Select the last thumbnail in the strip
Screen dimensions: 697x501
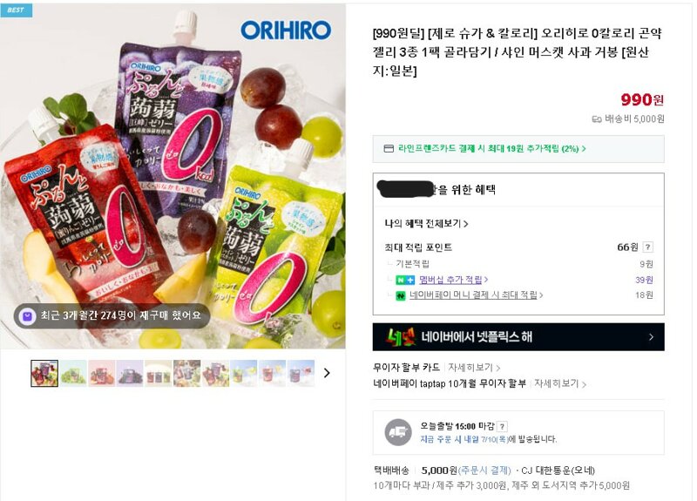tap(301, 374)
